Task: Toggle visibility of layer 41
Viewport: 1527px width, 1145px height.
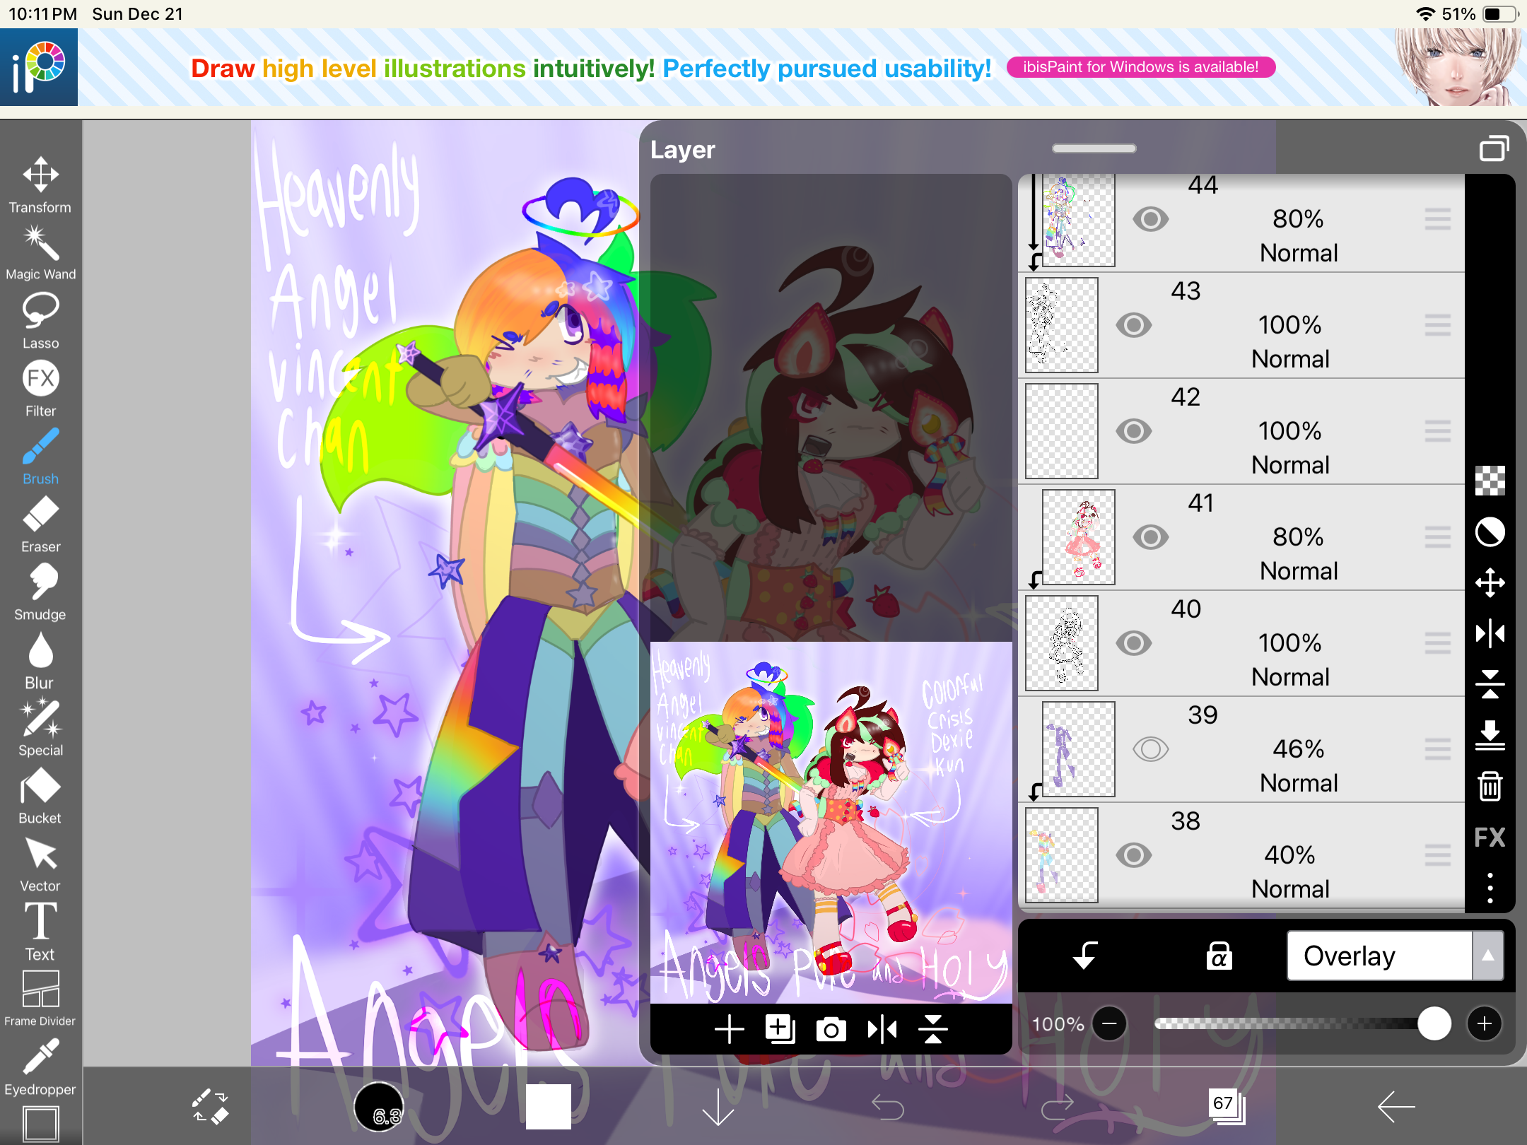Action: (x=1150, y=537)
